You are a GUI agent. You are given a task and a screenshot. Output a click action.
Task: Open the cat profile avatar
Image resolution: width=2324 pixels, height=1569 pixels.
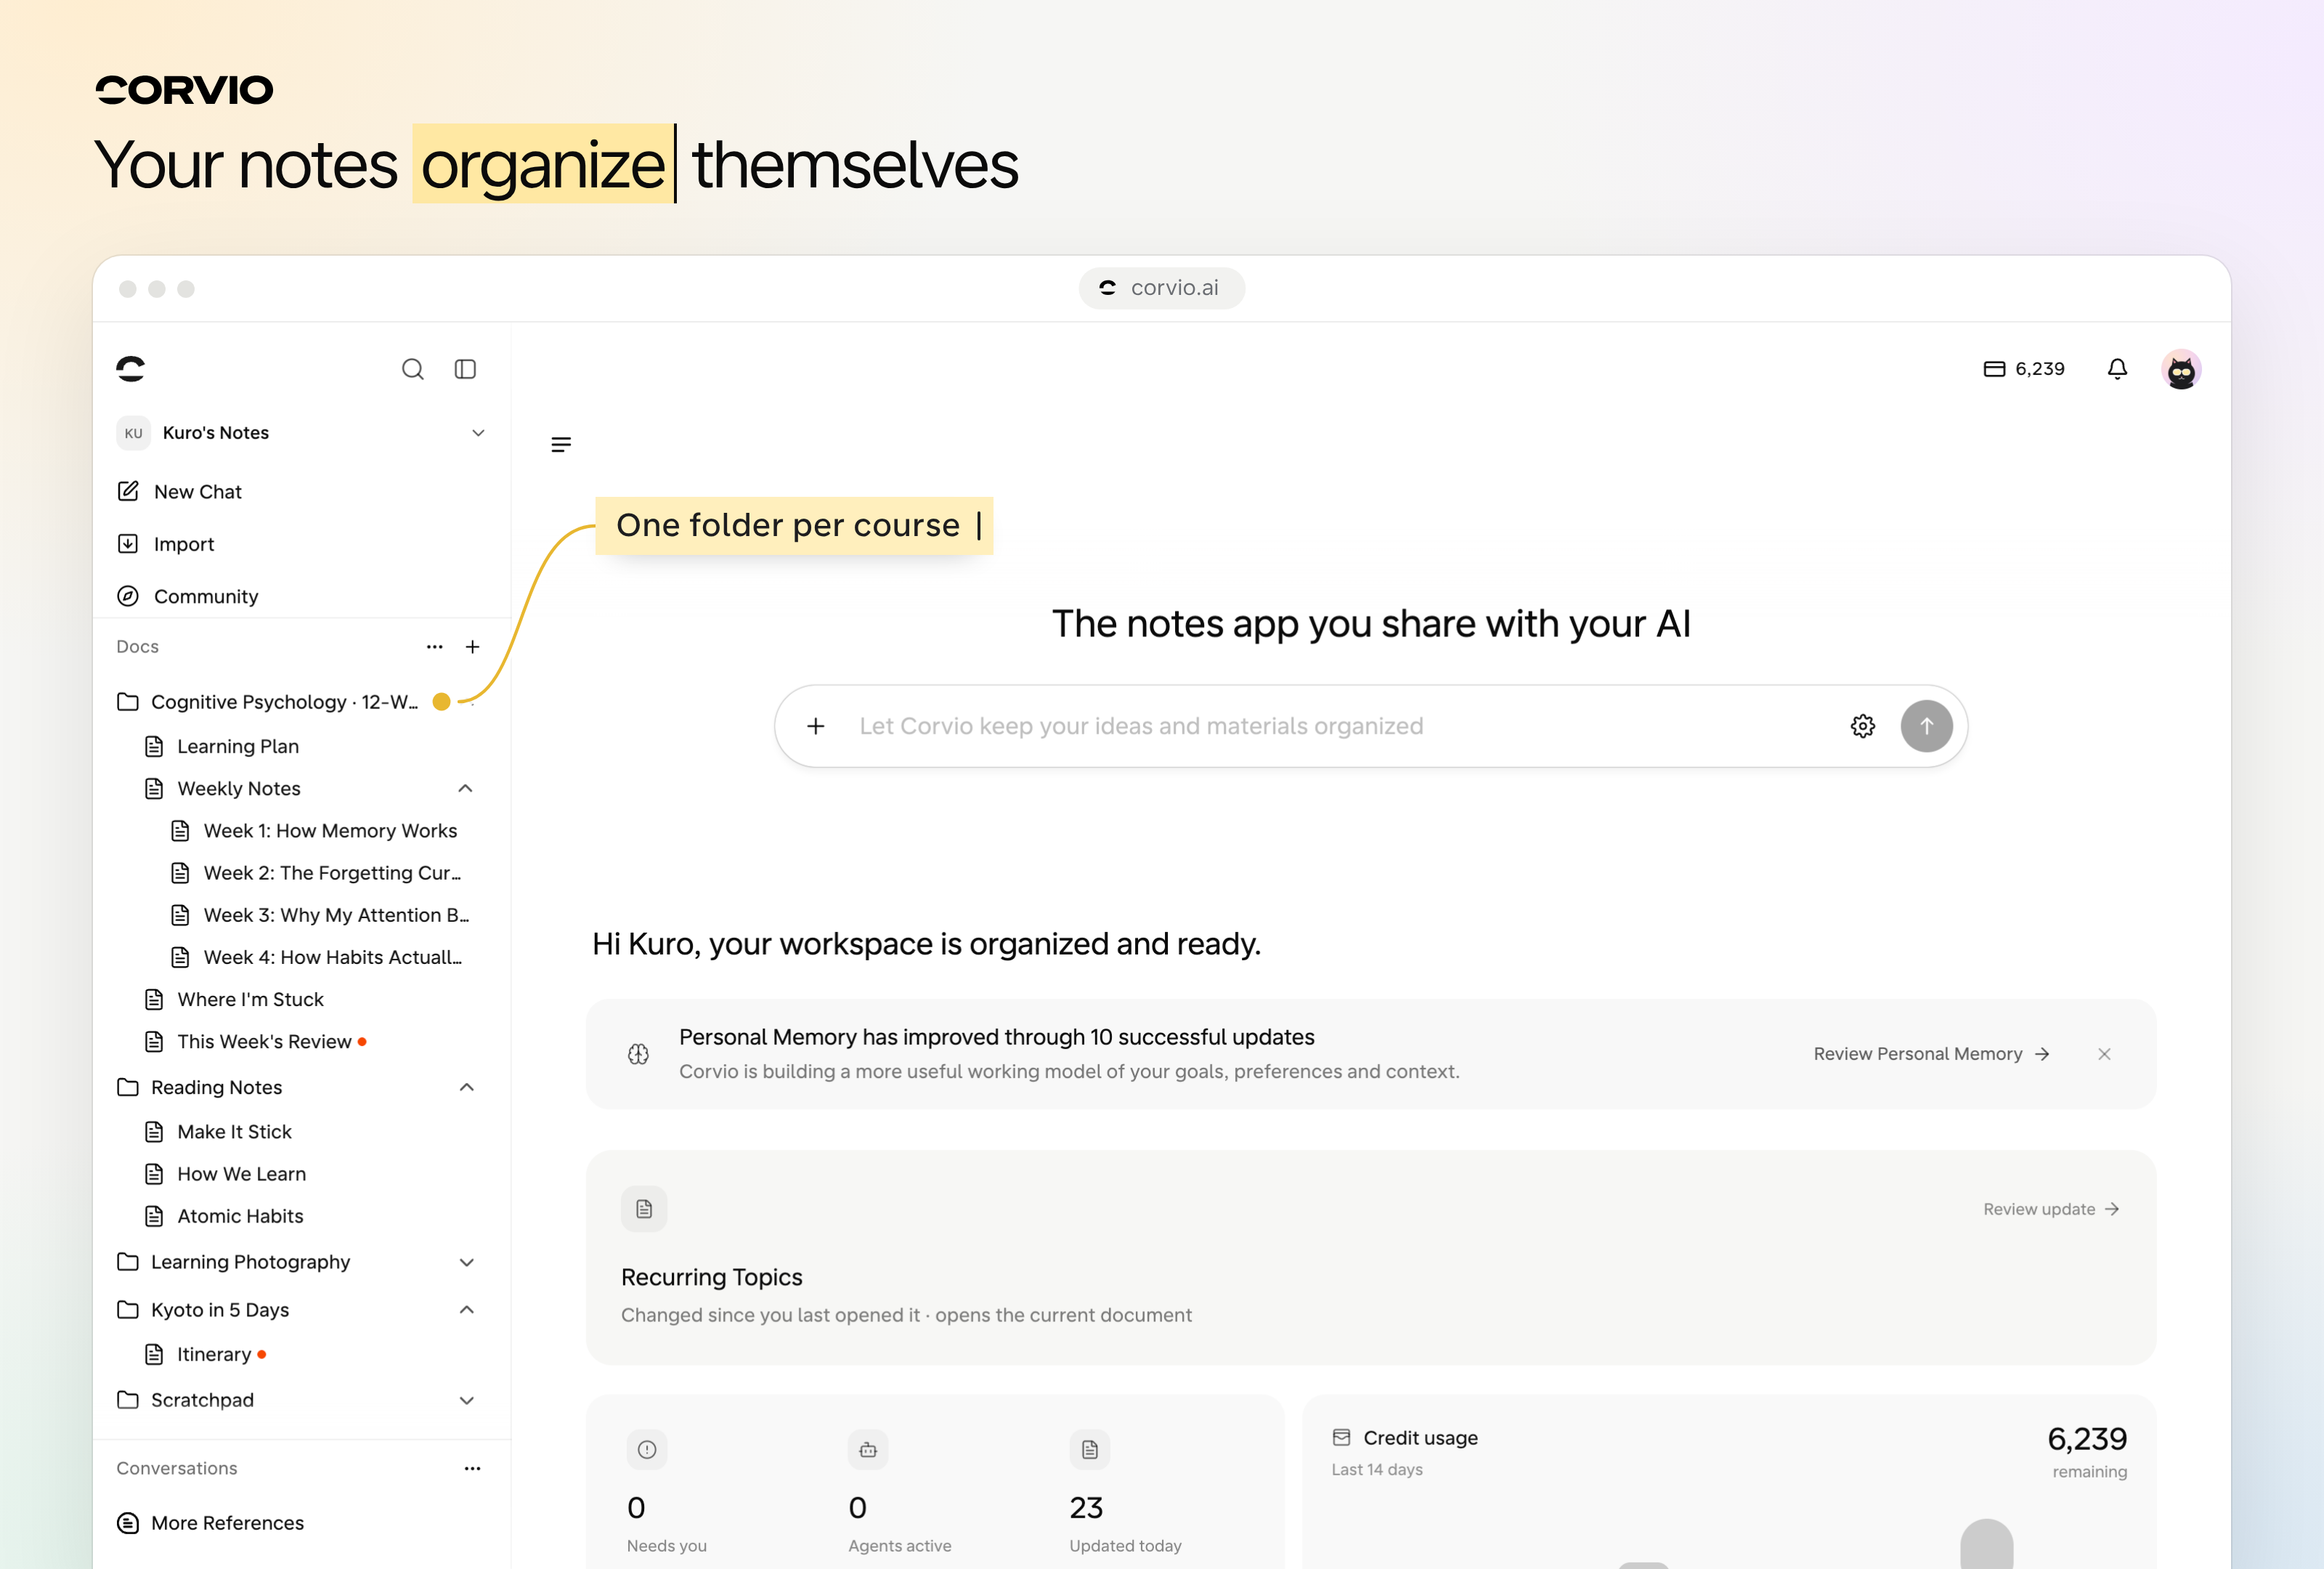coord(2181,369)
